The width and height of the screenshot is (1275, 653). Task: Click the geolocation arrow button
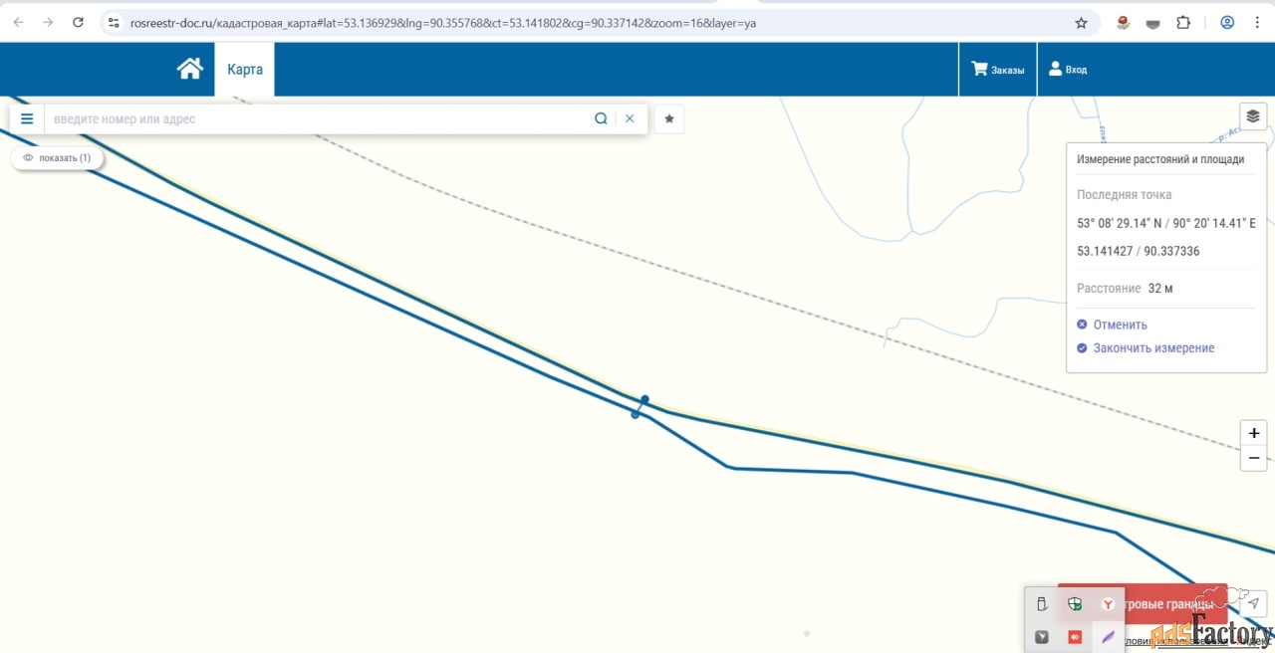coord(1254,602)
